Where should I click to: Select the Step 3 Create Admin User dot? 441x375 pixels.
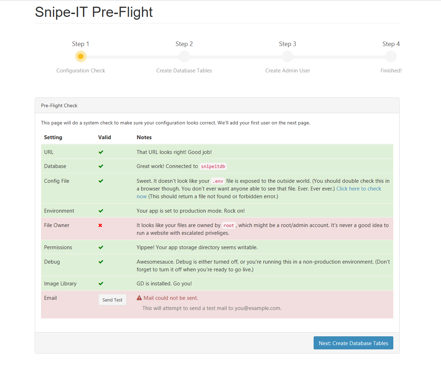coord(288,56)
